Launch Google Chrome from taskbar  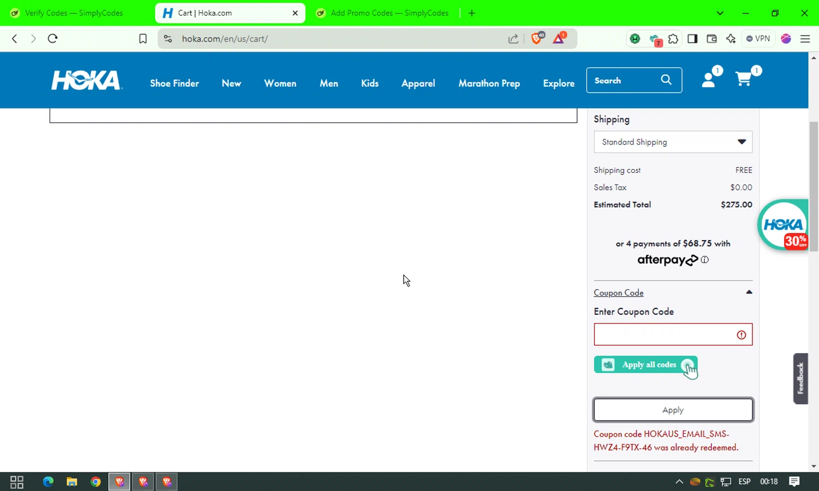click(x=96, y=482)
